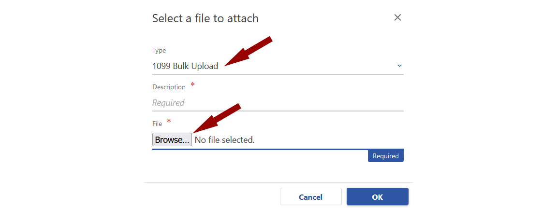The width and height of the screenshot is (557, 208).
Task: Click the blue Required badge
Action: click(385, 156)
